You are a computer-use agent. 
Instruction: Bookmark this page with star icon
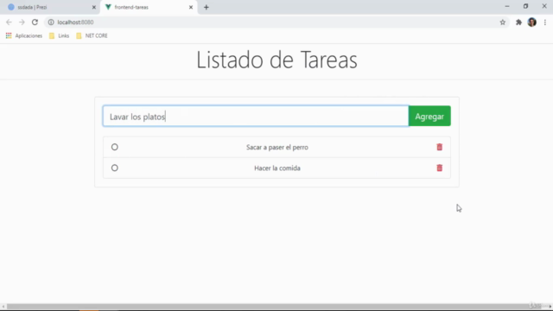pyautogui.click(x=503, y=22)
